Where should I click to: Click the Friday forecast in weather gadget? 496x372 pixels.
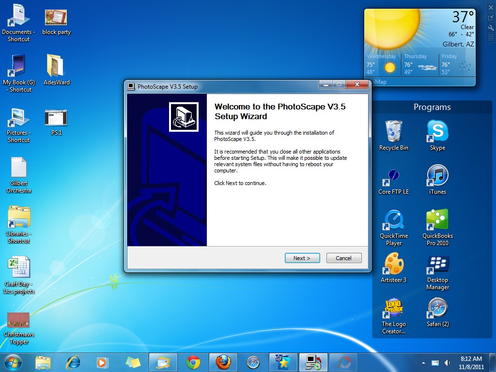click(457, 64)
